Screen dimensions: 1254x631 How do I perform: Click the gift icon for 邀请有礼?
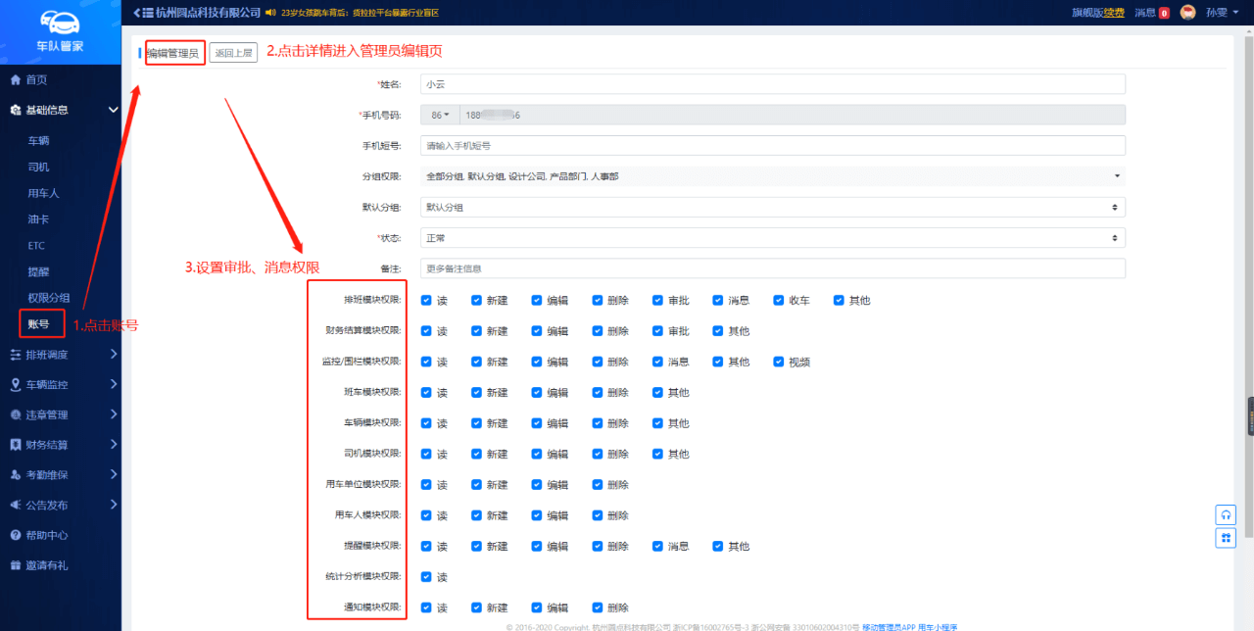point(16,565)
